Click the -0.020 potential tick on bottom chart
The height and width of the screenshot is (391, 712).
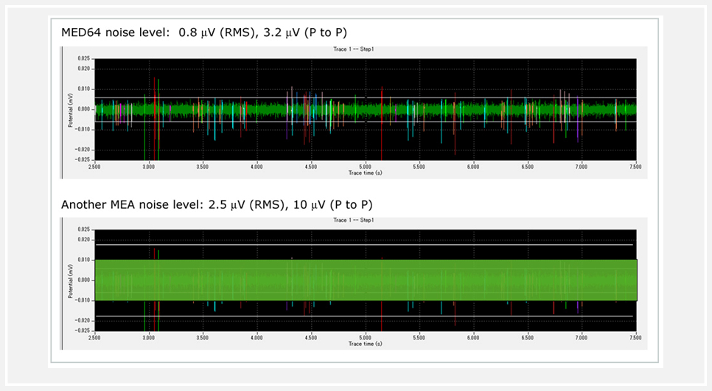(x=83, y=320)
